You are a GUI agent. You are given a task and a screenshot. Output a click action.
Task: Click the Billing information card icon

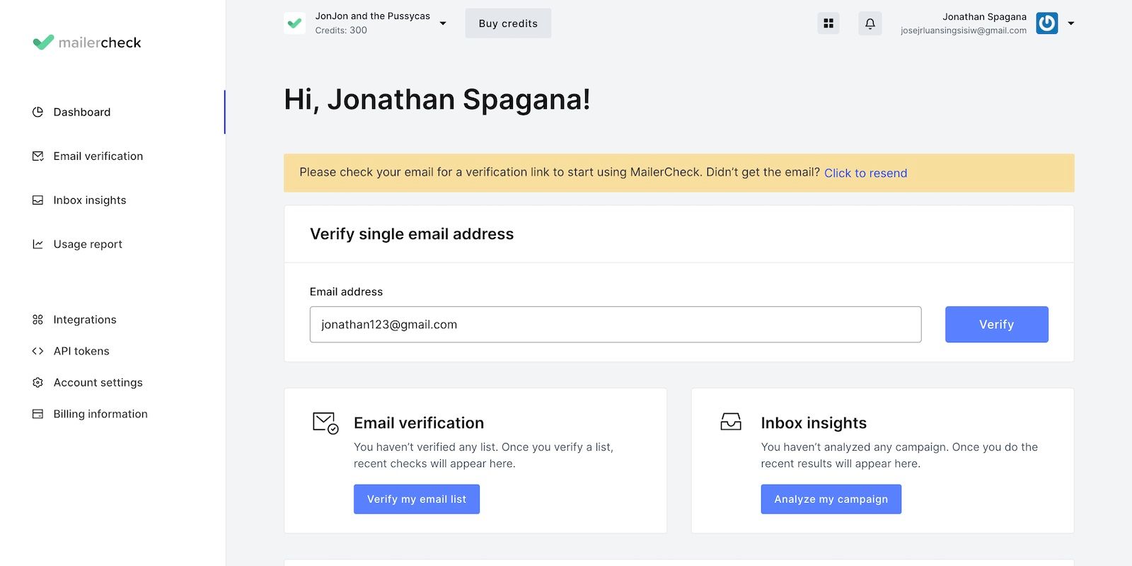[38, 414]
